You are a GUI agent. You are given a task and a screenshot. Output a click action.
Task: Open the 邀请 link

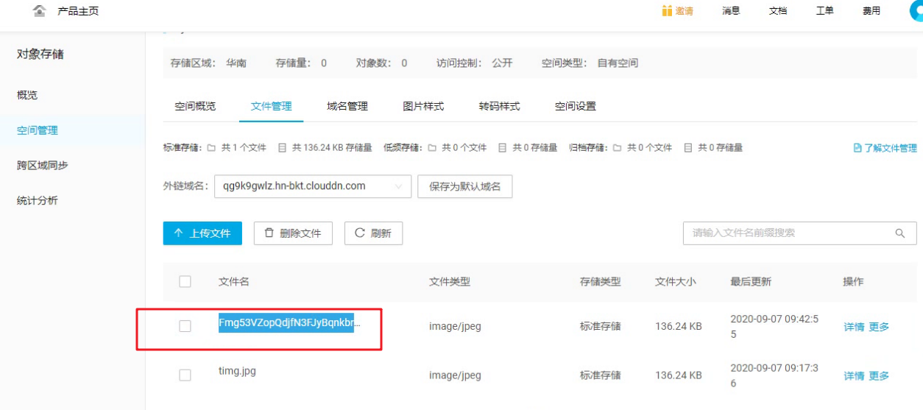pos(685,11)
